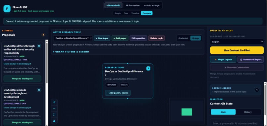
Task: Click the Delete topic button
Action: [x=156, y=38]
